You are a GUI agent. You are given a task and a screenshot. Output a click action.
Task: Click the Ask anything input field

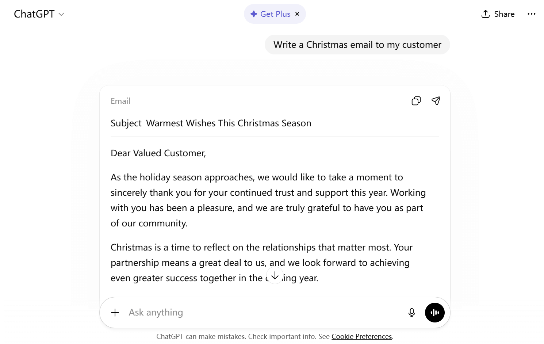256,313
